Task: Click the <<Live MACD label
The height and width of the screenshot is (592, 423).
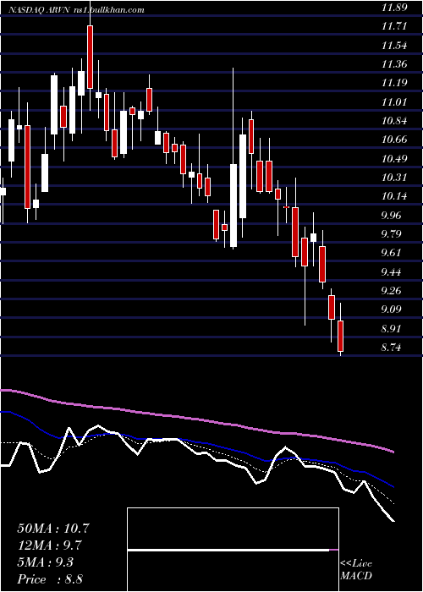Action: pyautogui.click(x=356, y=569)
